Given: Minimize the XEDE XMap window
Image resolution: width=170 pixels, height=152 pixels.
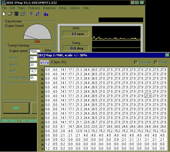Looking at the screenshot, I should 133,3.
